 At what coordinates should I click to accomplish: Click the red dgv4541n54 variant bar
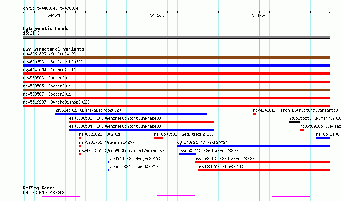[176, 74]
